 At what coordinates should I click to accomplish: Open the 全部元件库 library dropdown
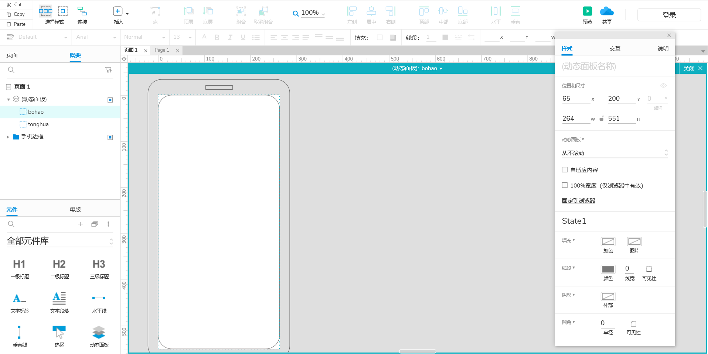click(x=60, y=241)
